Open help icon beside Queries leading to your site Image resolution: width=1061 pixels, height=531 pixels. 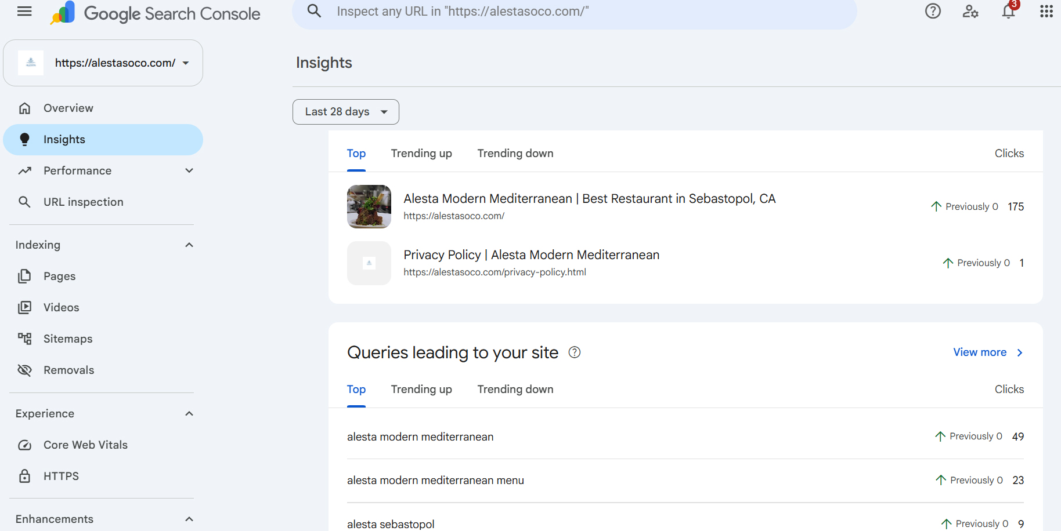coord(575,352)
